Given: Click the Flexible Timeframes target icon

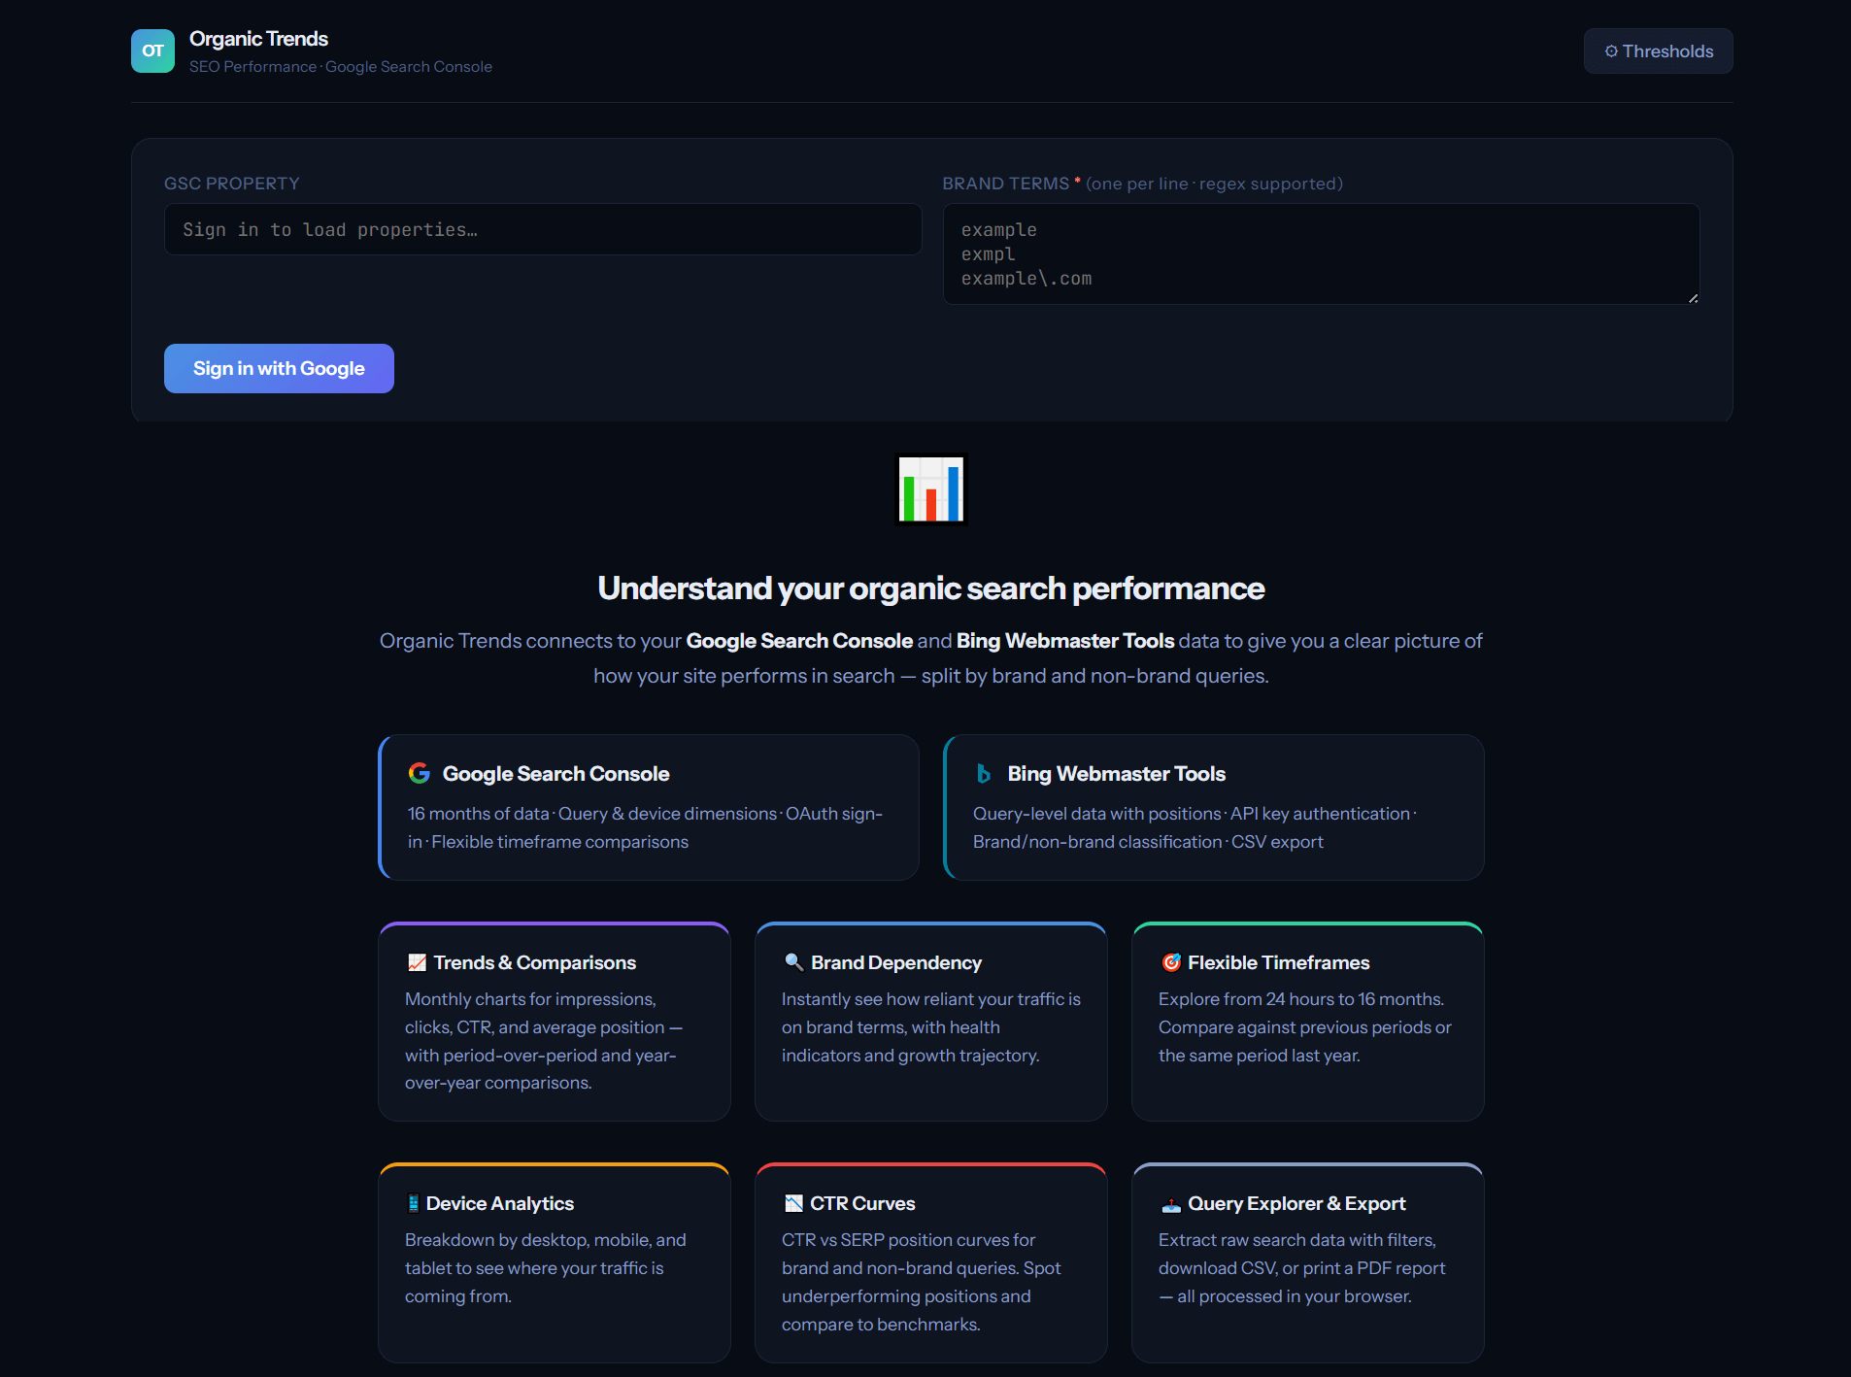Looking at the screenshot, I should pyautogui.click(x=1170, y=962).
